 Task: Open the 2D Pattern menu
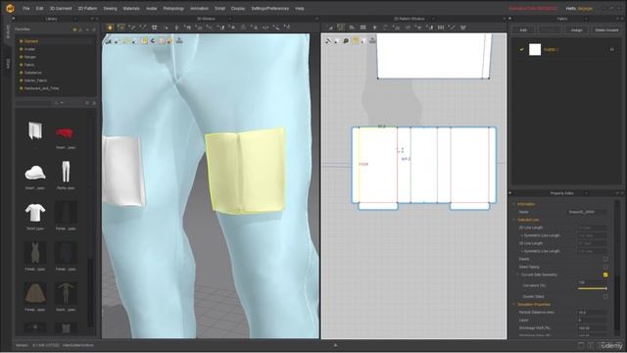coord(87,9)
